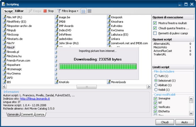The width and height of the screenshot is (196, 127).
Task: Click the horizontal scrollbar thumb
Action: tap(87, 87)
